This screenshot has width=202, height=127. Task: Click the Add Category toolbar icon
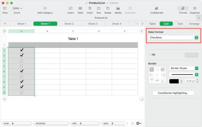click(45, 8)
